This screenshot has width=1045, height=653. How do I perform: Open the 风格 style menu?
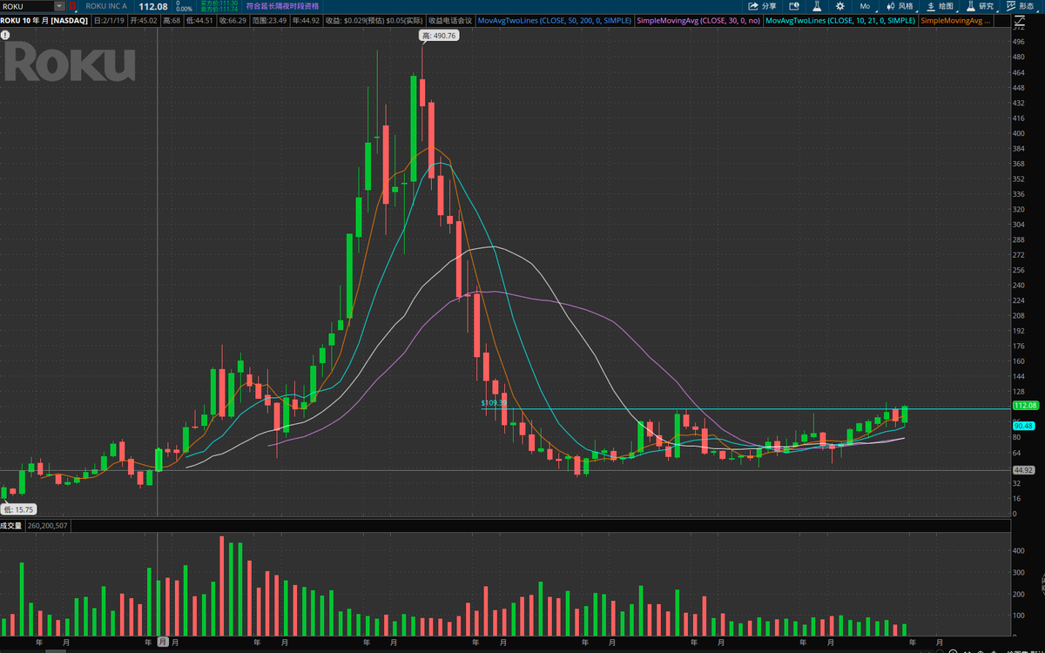pos(900,6)
